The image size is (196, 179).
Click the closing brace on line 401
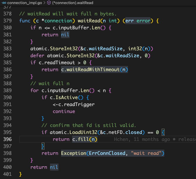20,174
